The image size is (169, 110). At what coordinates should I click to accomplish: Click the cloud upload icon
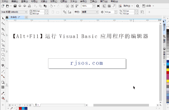point(25,6)
